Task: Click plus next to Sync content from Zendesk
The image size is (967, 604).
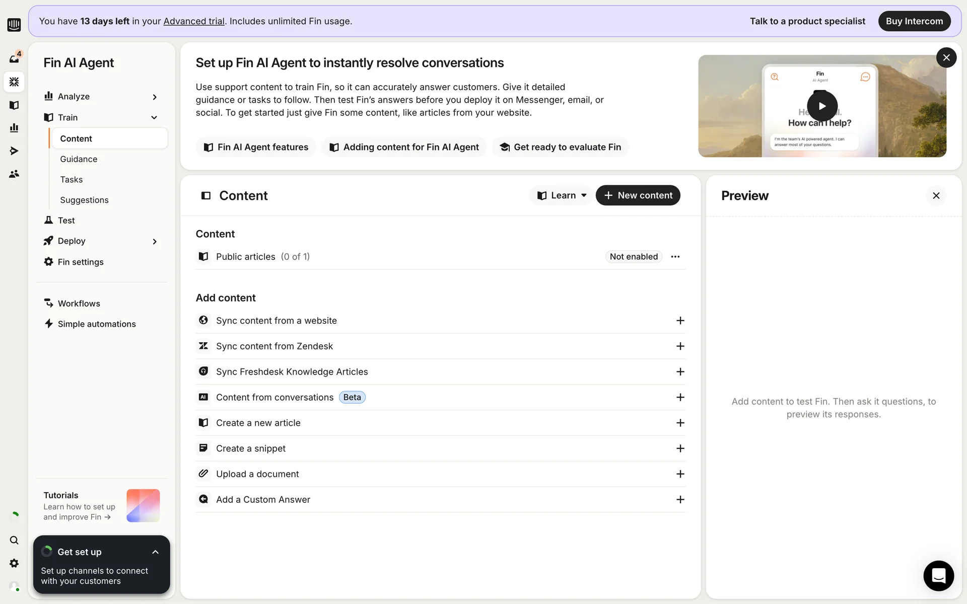Action: [680, 346]
